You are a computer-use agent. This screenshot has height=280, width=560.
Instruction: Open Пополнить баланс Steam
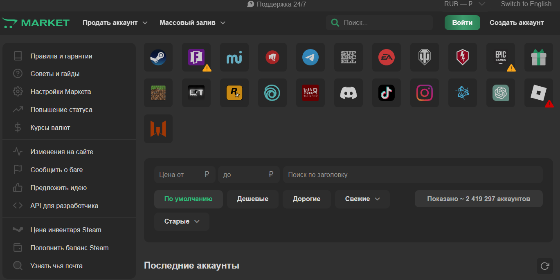(69, 248)
